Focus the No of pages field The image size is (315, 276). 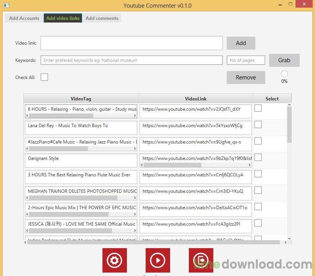click(246, 60)
